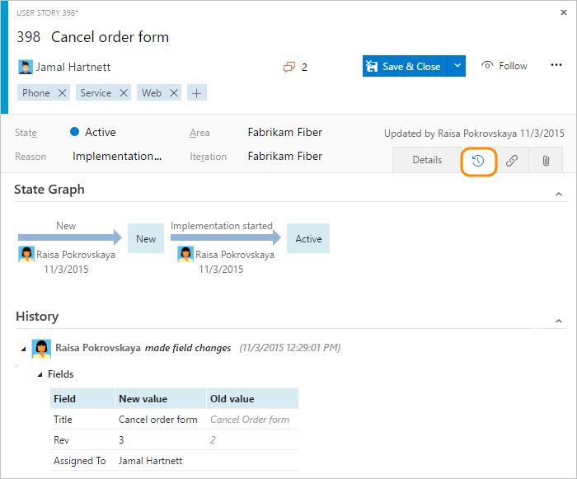Remove the Service tag

coord(124,93)
